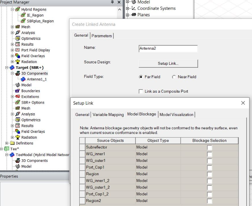252x206 pixels.
Task: Expand the Definitions tree node
Action: pyautogui.click(x=7, y=143)
